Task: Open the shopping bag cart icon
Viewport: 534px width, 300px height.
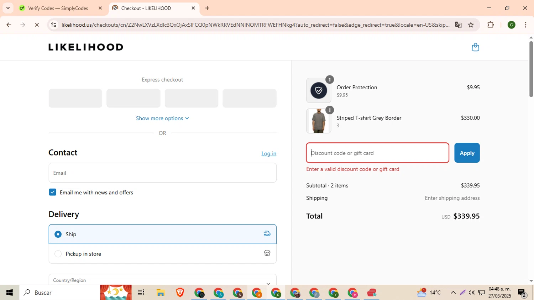Action: click(x=475, y=47)
